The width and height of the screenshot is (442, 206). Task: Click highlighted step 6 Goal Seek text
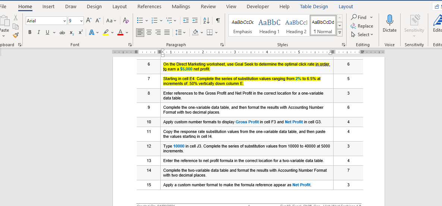click(246, 67)
